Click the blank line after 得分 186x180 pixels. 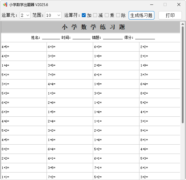[x=145, y=38]
